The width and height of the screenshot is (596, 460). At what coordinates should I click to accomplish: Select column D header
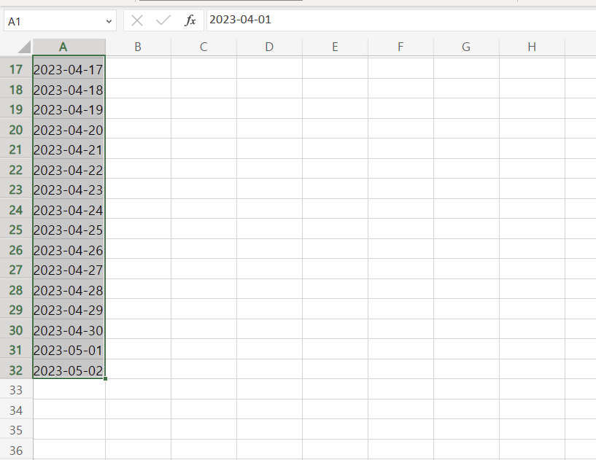269,47
